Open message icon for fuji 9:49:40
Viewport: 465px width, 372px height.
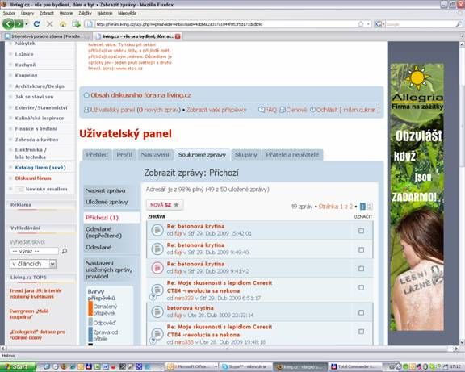157,249
